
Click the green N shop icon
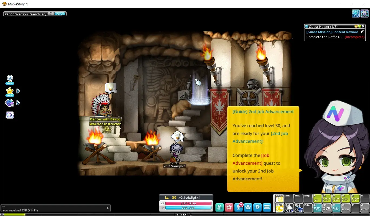220,207
